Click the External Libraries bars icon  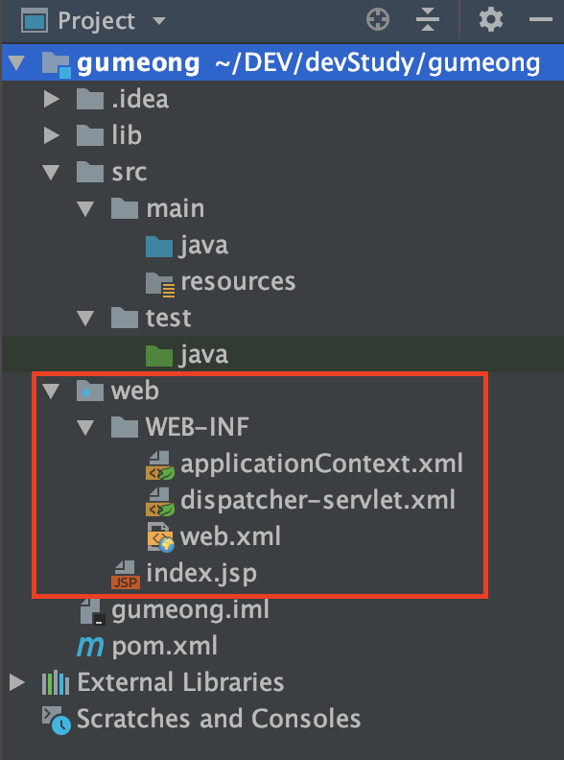56,682
